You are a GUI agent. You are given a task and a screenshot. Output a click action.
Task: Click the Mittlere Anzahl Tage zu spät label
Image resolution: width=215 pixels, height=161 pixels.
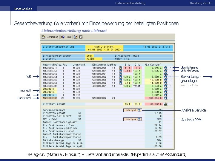tap(63, 146)
